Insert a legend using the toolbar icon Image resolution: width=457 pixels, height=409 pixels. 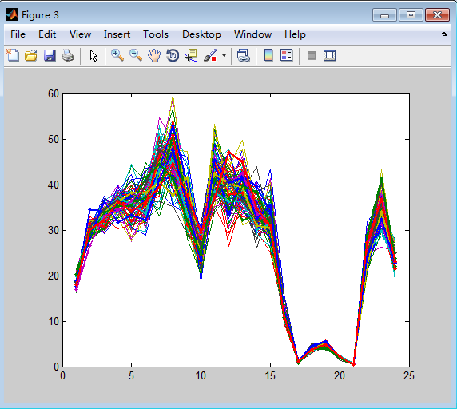[x=287, y=55]
